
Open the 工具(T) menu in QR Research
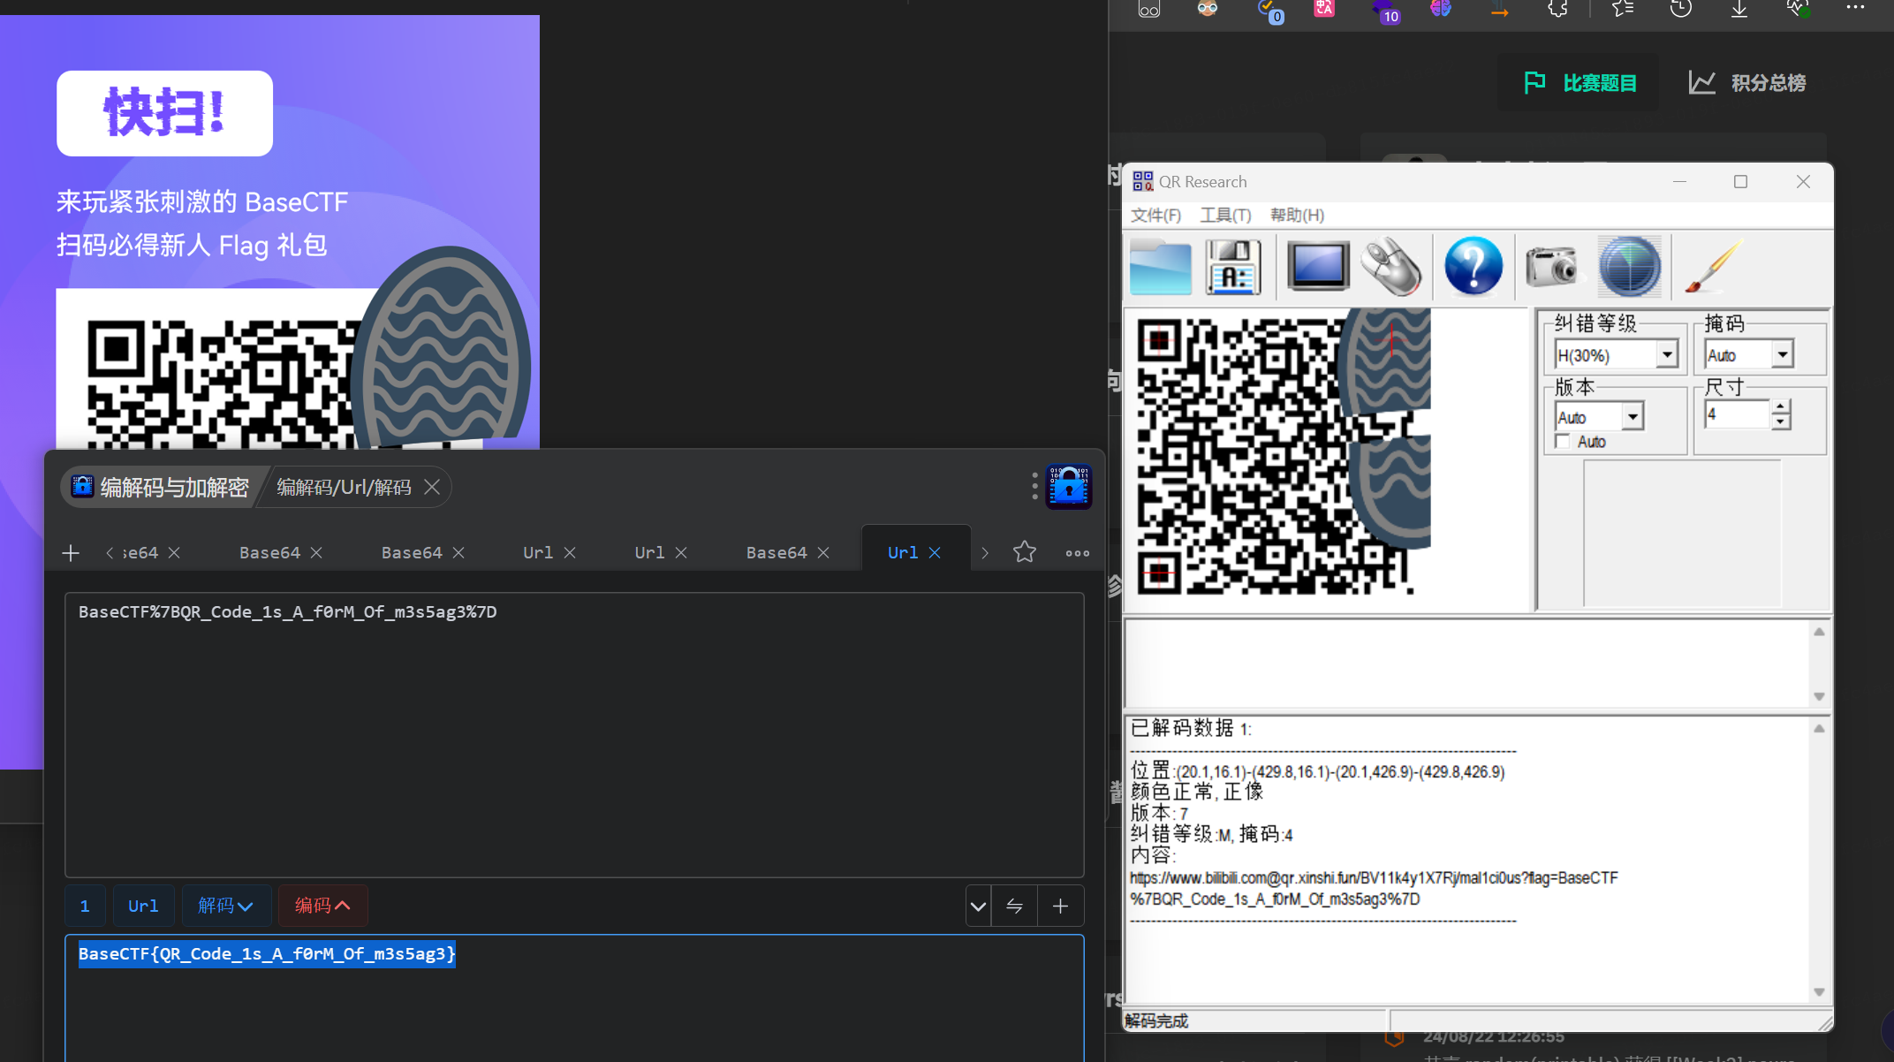tap(1225, 216)
